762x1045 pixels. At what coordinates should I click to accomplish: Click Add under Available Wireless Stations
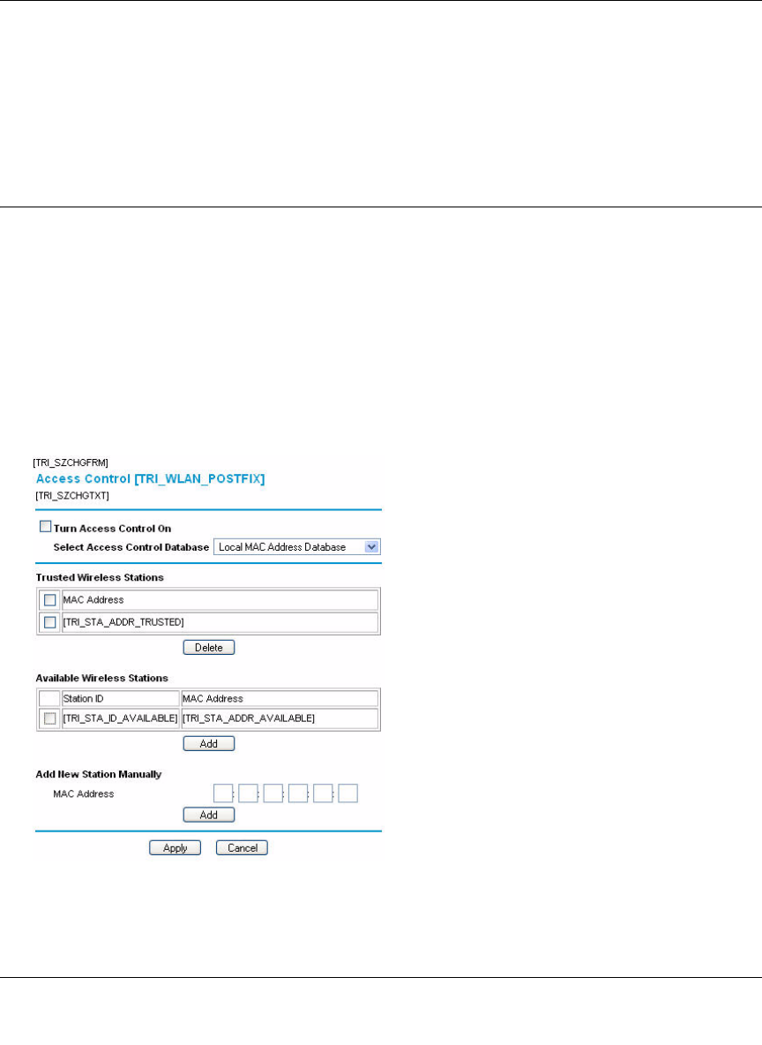point(208,743)
